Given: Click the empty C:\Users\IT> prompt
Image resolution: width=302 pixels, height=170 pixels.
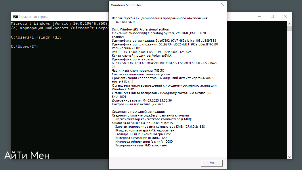Looking at the screenshot, I should click(x=25, y=46).
